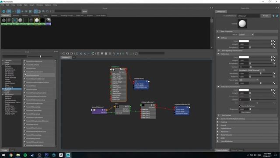Click the Sample sphere preview in Property Editor

click(x=242, y=24)
